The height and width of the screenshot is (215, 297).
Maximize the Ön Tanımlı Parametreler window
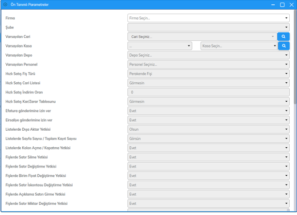click(282, 5)
